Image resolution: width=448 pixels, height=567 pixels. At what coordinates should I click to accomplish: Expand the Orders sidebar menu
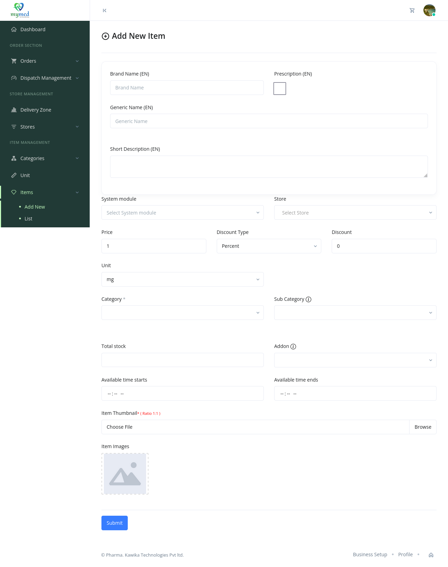(x=45, y=61)
